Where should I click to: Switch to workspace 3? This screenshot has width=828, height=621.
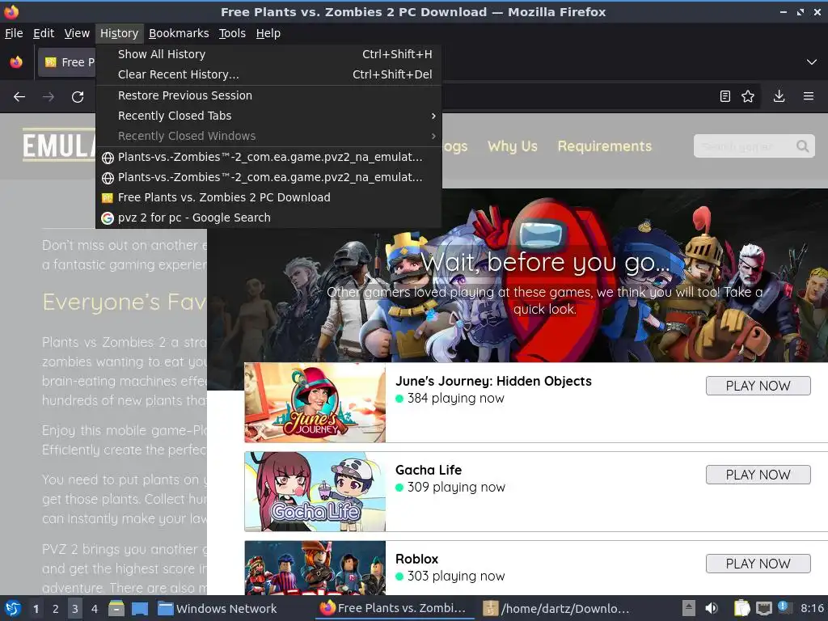(75, 609)
